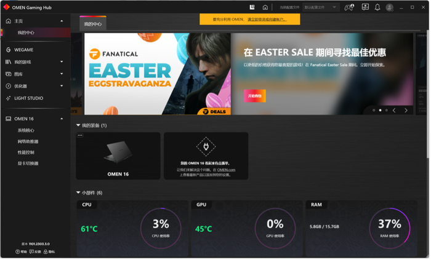Expand the 我的游戏 sidebar section
Image resolution: width=431 pixels, height=260 pixels.
tap(62, 61)
